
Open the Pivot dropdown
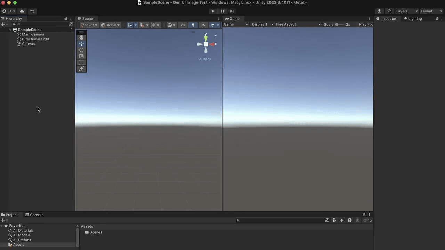(89, 25)
